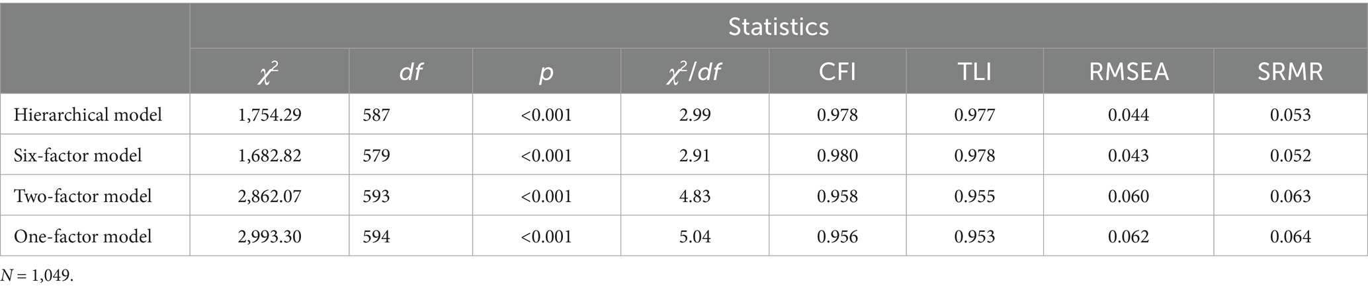Click the ratio value 5.04
This screenshot has height=290, width=1368.
pos(694,236)
